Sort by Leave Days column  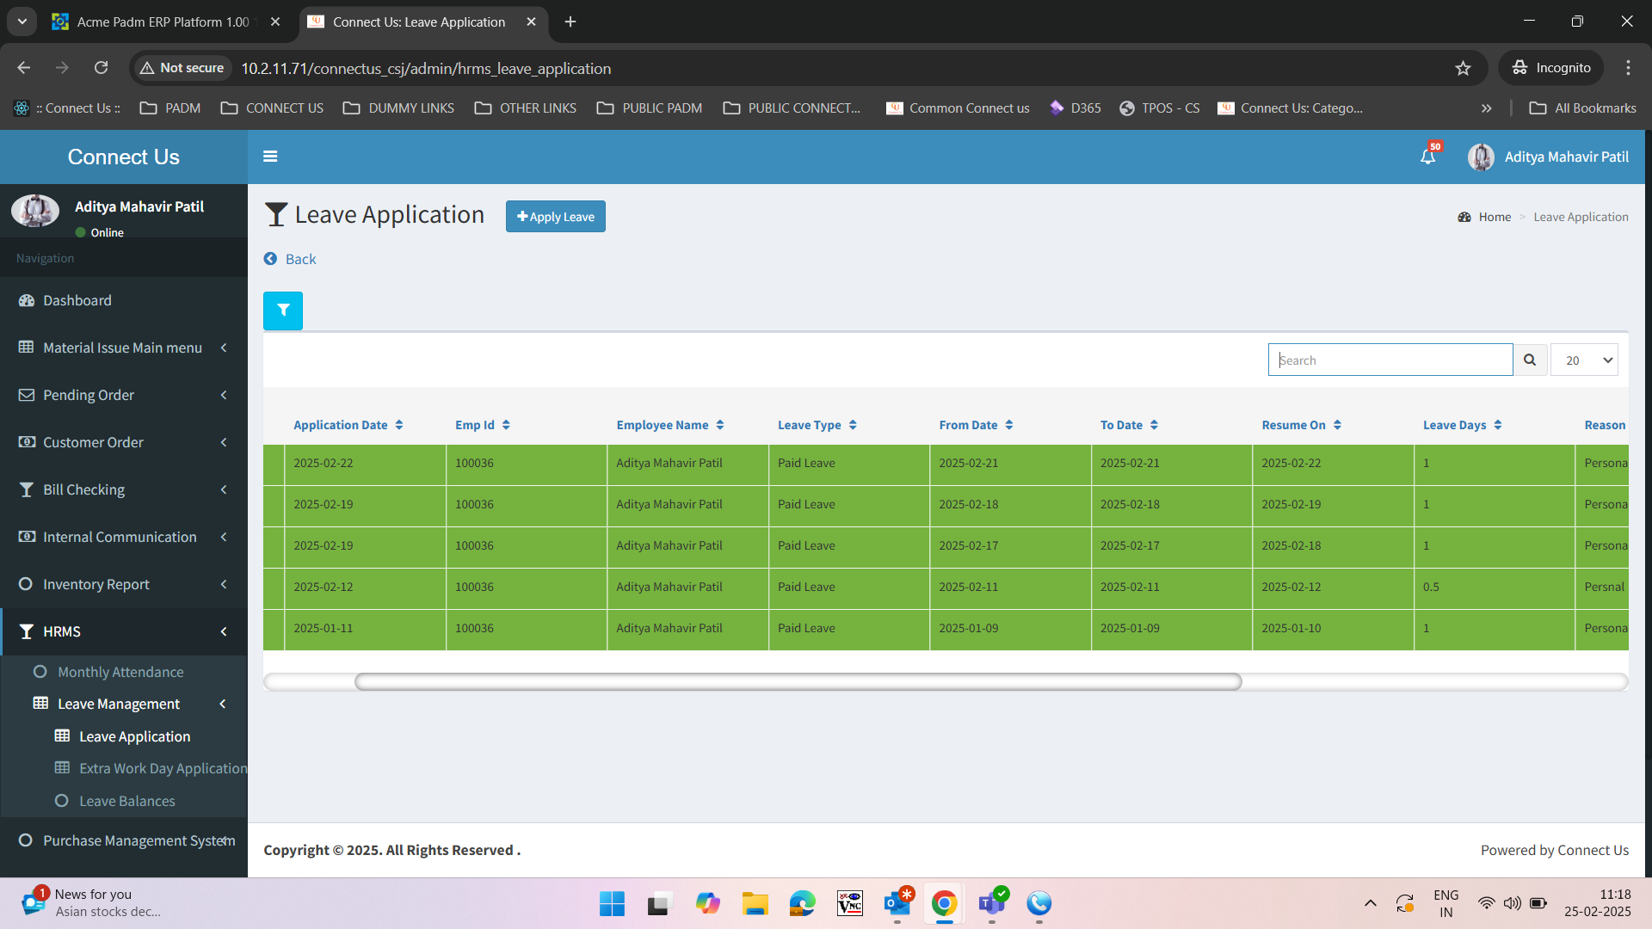tap(1463, 425)
